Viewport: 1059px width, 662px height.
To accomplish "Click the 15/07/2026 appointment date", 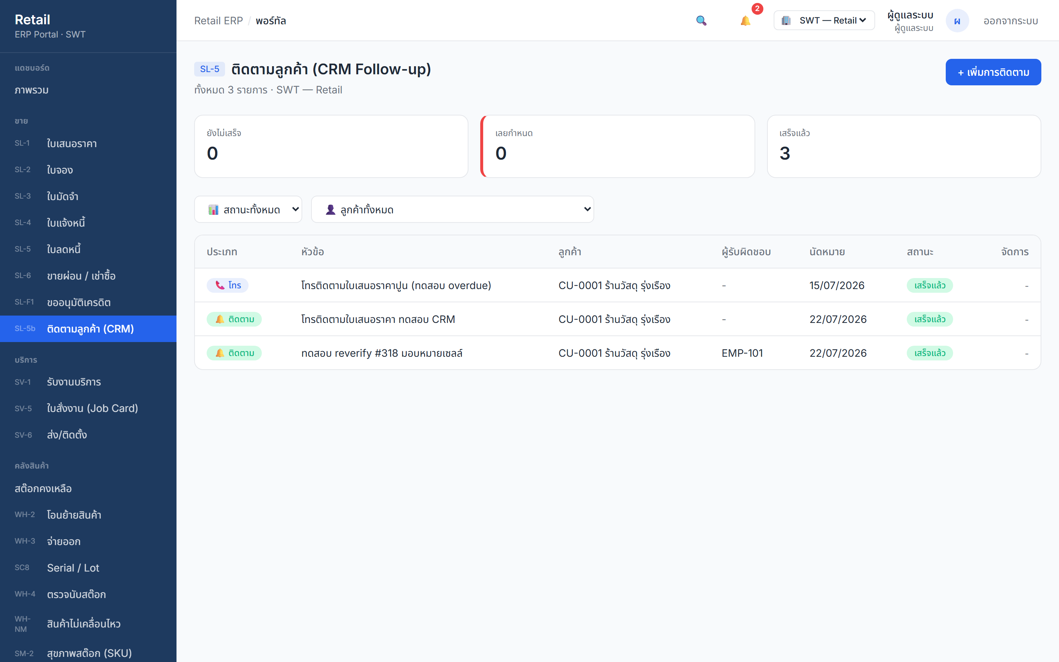I will (837, 285).
